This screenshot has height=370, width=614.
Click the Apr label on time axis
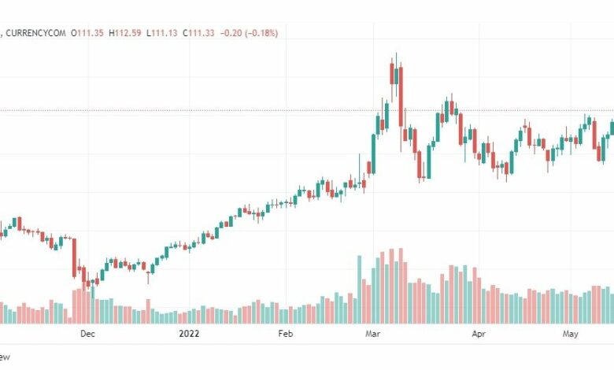[479, 334]
